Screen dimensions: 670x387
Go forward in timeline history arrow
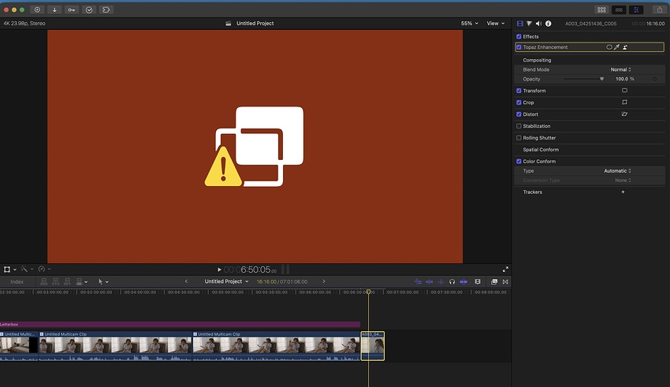(324, 281)
